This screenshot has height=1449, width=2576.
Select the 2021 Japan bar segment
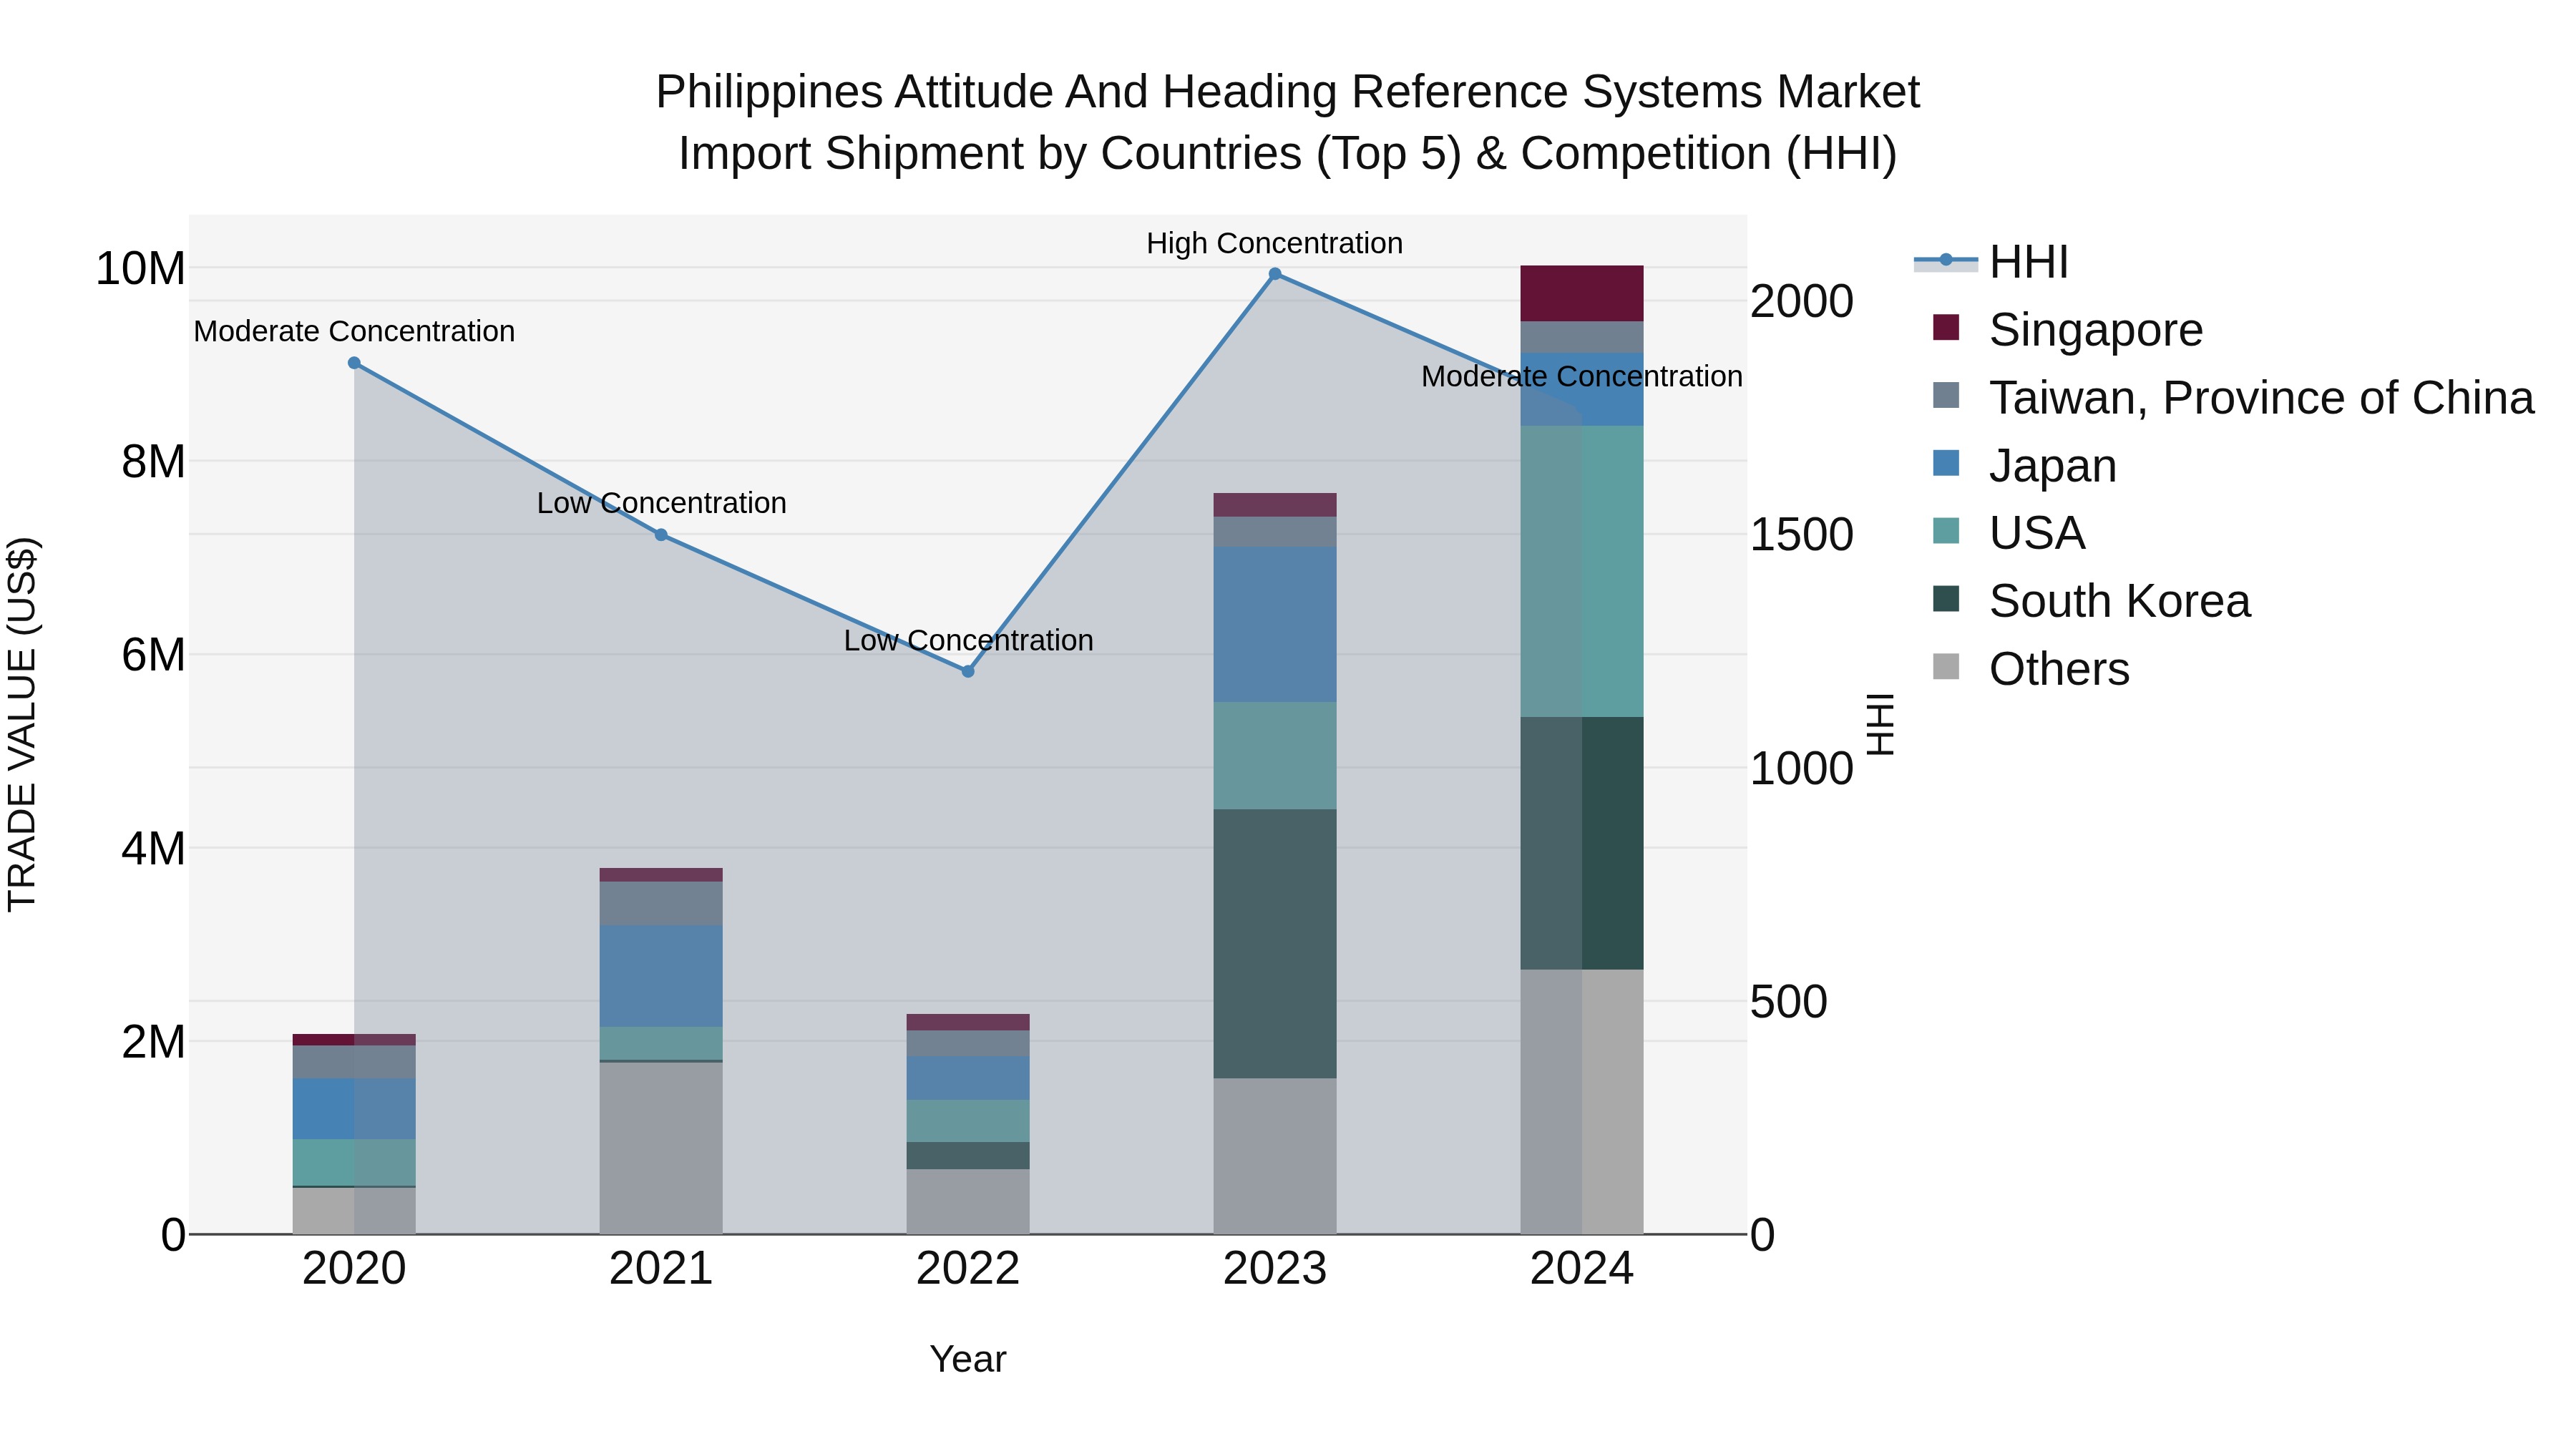pyautogui.click(x=661, y=976)
